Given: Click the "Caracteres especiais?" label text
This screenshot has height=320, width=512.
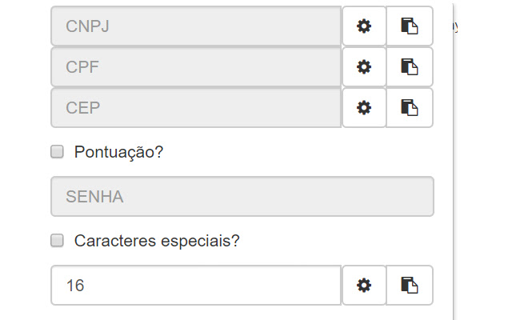Looking at the screenshot, I should click(x=157, y=240).
